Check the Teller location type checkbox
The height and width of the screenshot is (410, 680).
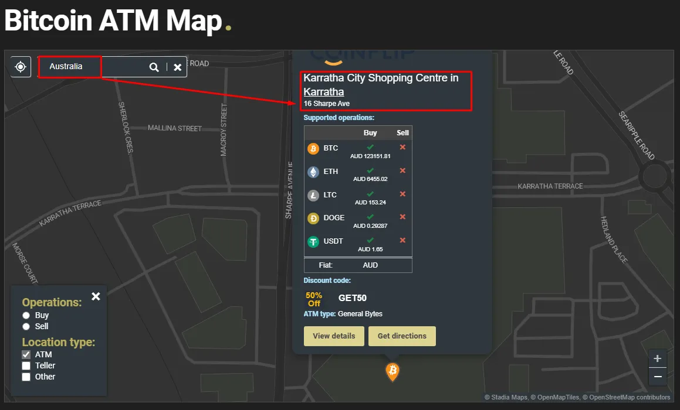pyautogui.click(x=26, y=366)
